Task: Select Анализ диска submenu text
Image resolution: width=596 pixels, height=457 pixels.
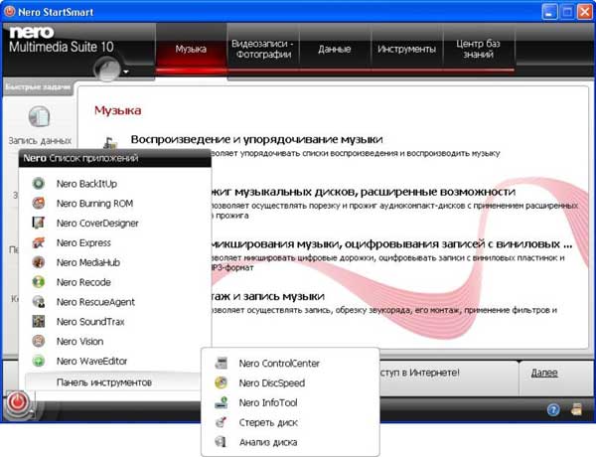Action: (268, 442)
